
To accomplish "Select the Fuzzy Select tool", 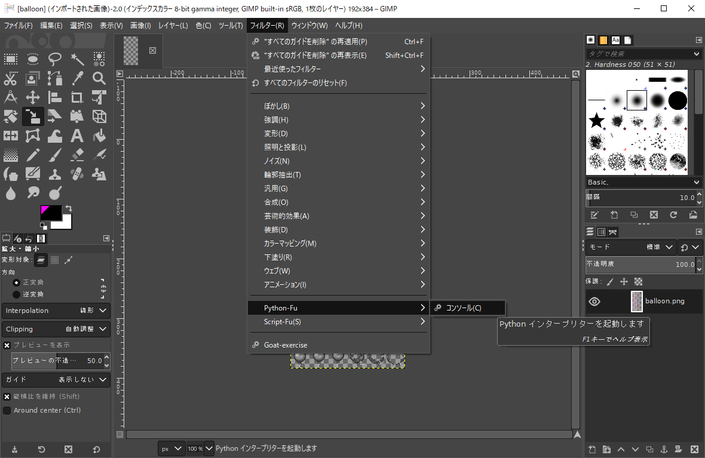I will 78,59.
